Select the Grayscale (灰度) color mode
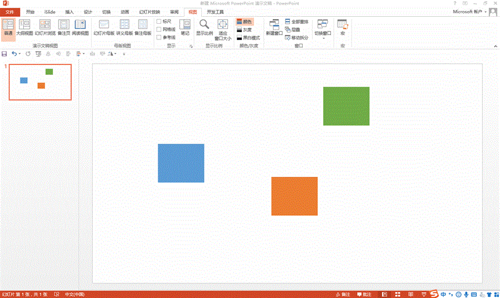 244,30
